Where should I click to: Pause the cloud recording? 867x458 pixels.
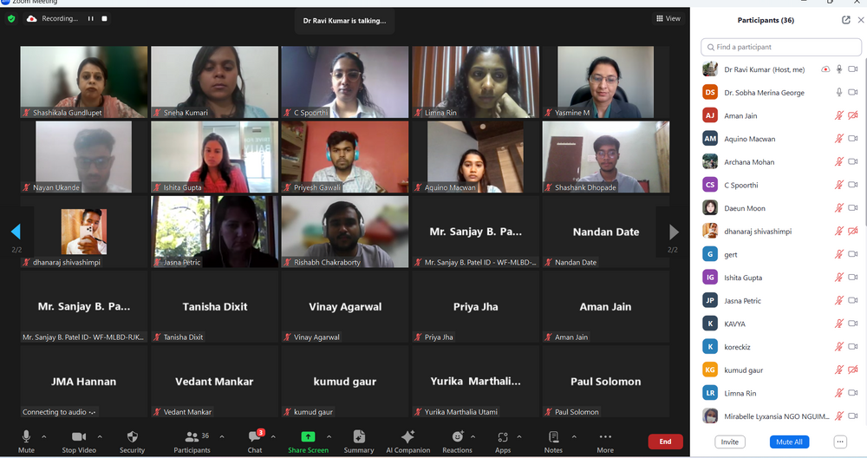click(91, 19)
